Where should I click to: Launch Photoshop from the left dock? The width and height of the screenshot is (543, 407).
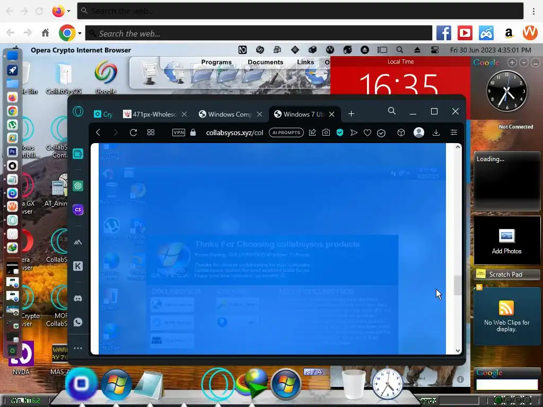13,152
